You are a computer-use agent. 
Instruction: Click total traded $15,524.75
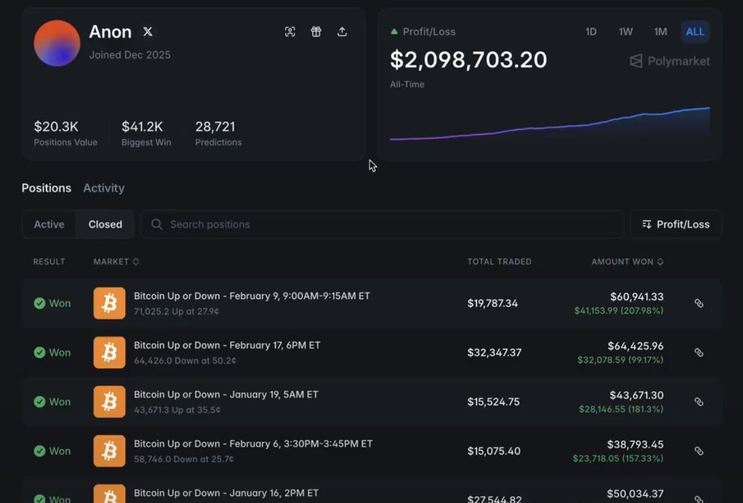(x=493, y=401)
